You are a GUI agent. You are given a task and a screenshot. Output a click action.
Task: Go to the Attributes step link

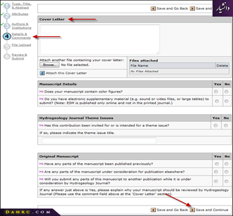[x=20, y=14]
